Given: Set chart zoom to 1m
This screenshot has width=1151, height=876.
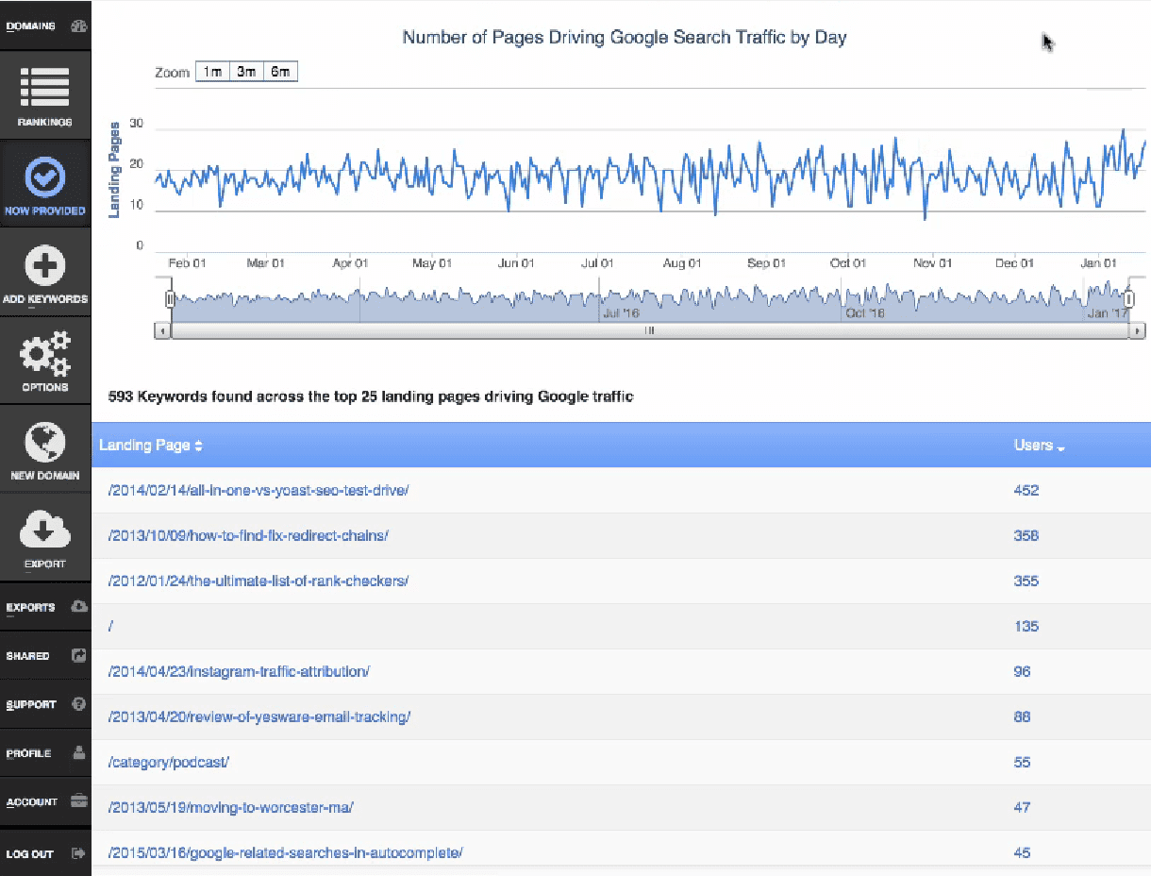Looking at the screenshot, I should (x=213, y=72).
